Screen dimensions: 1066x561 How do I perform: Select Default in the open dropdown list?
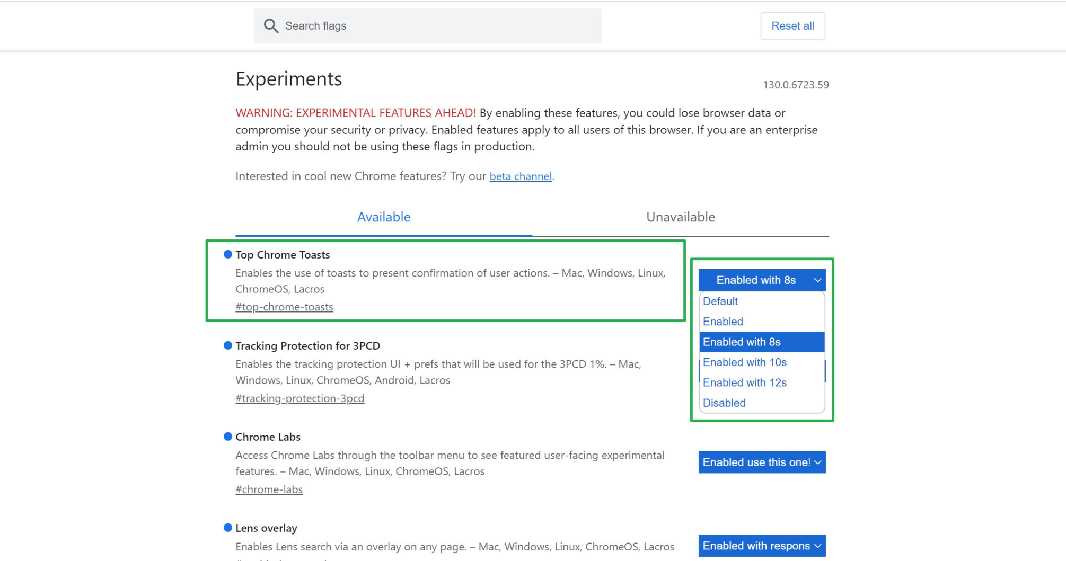click(762, 301)
